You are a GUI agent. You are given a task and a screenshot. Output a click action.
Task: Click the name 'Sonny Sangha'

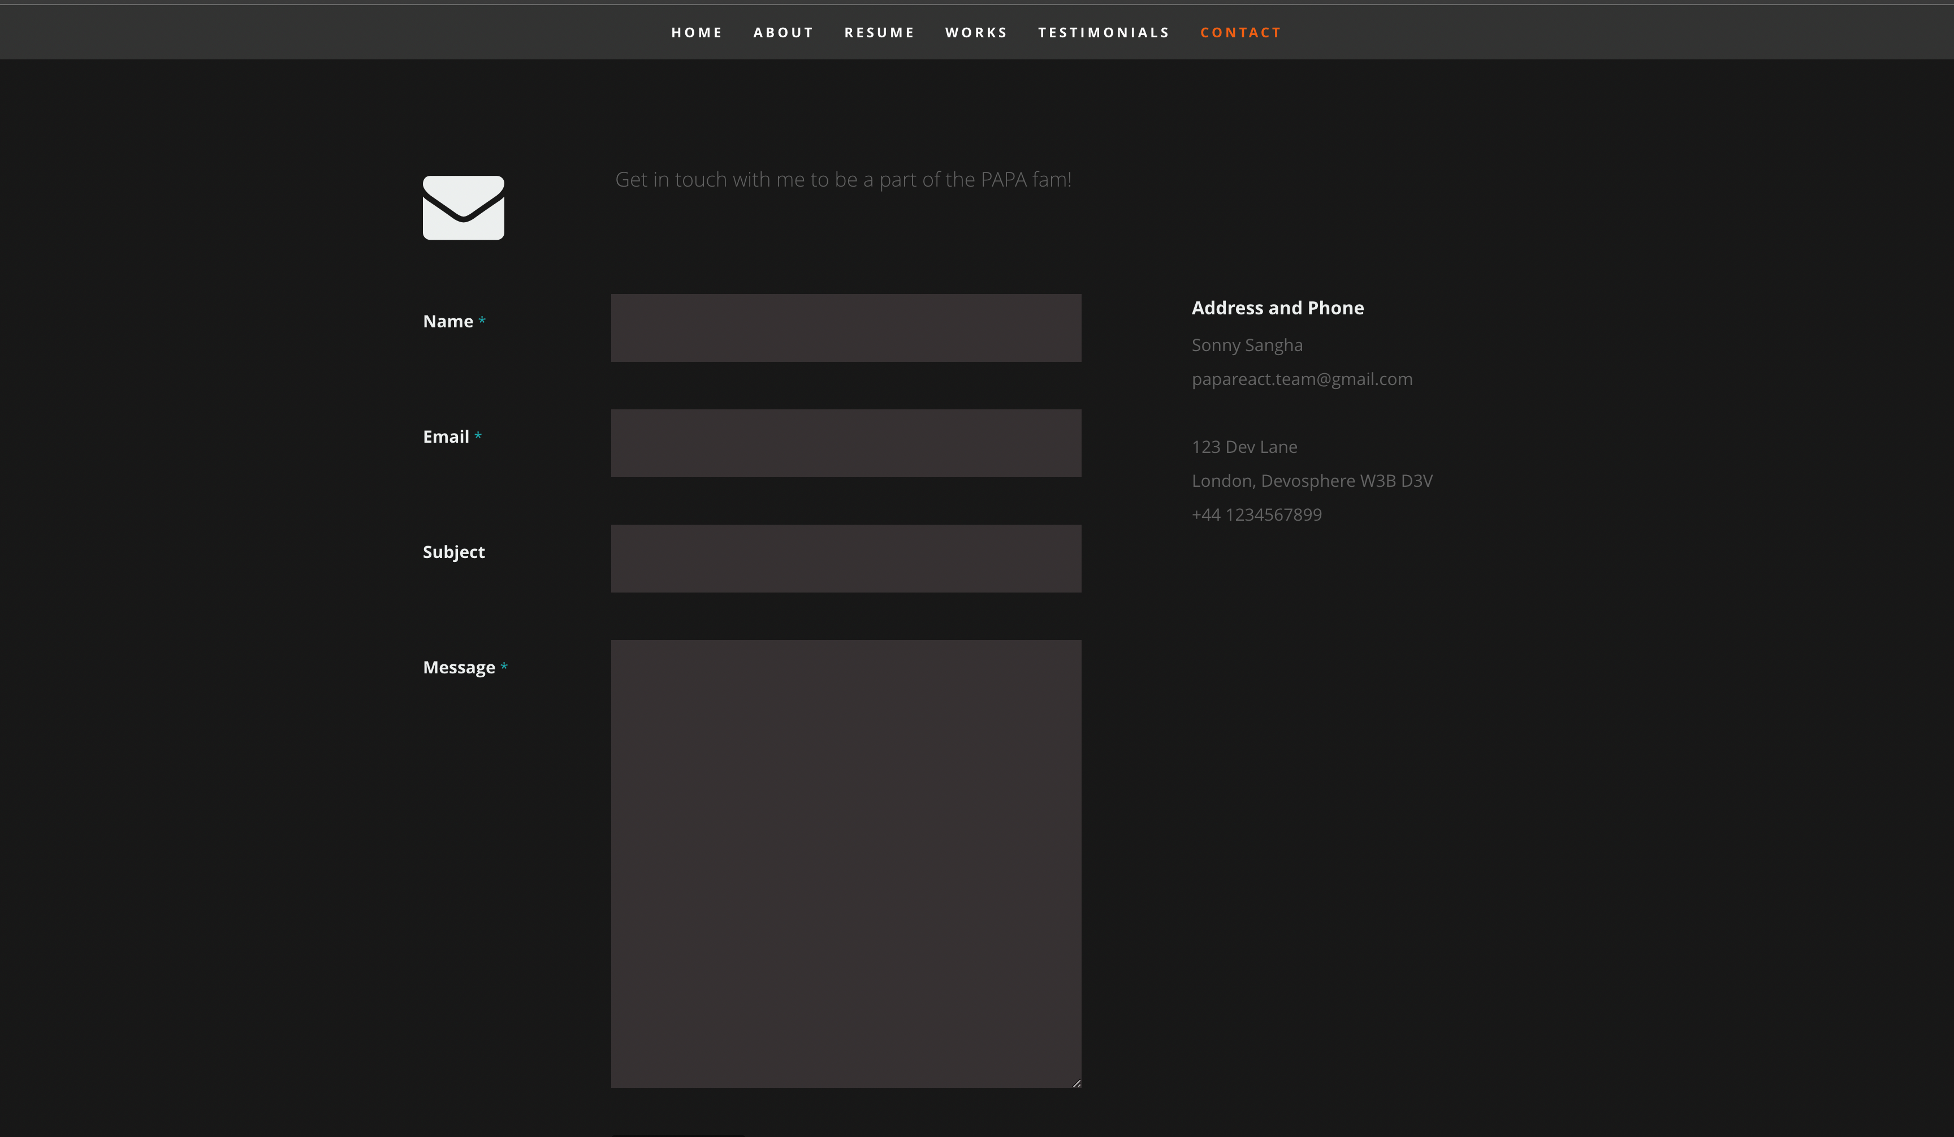tap(1247, 345)
